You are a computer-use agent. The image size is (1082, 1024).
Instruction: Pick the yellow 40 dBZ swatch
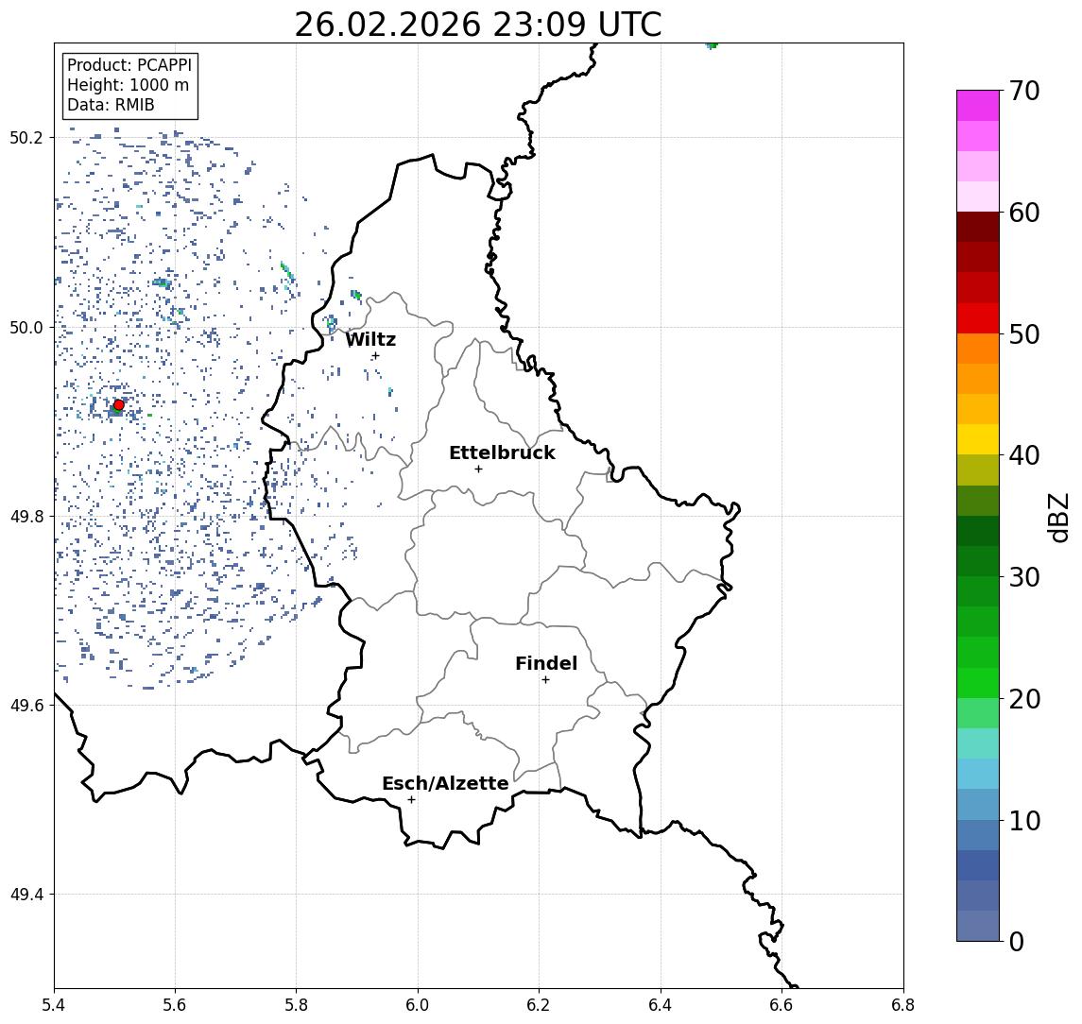pyautogui.click(x=978, y=440)
